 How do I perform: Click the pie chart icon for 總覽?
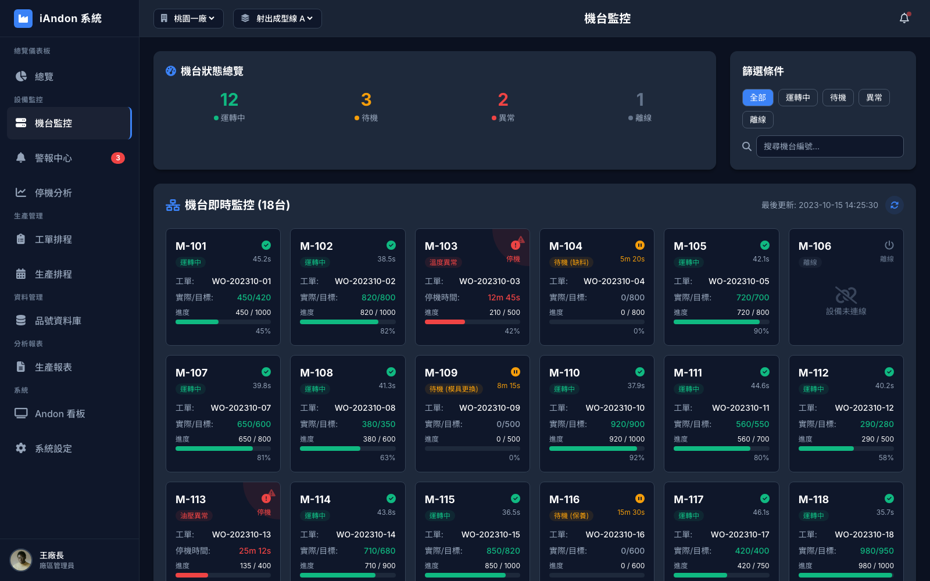pos(21,76)
